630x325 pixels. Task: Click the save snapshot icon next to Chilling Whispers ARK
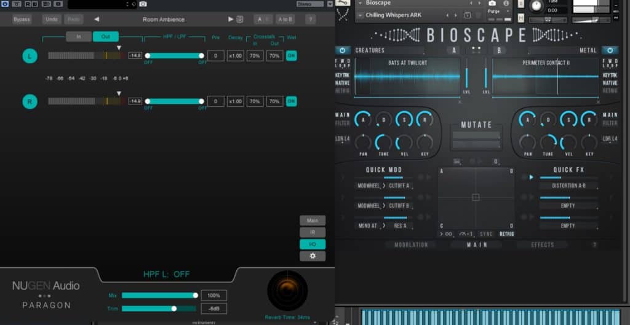[x=468, y=15]
